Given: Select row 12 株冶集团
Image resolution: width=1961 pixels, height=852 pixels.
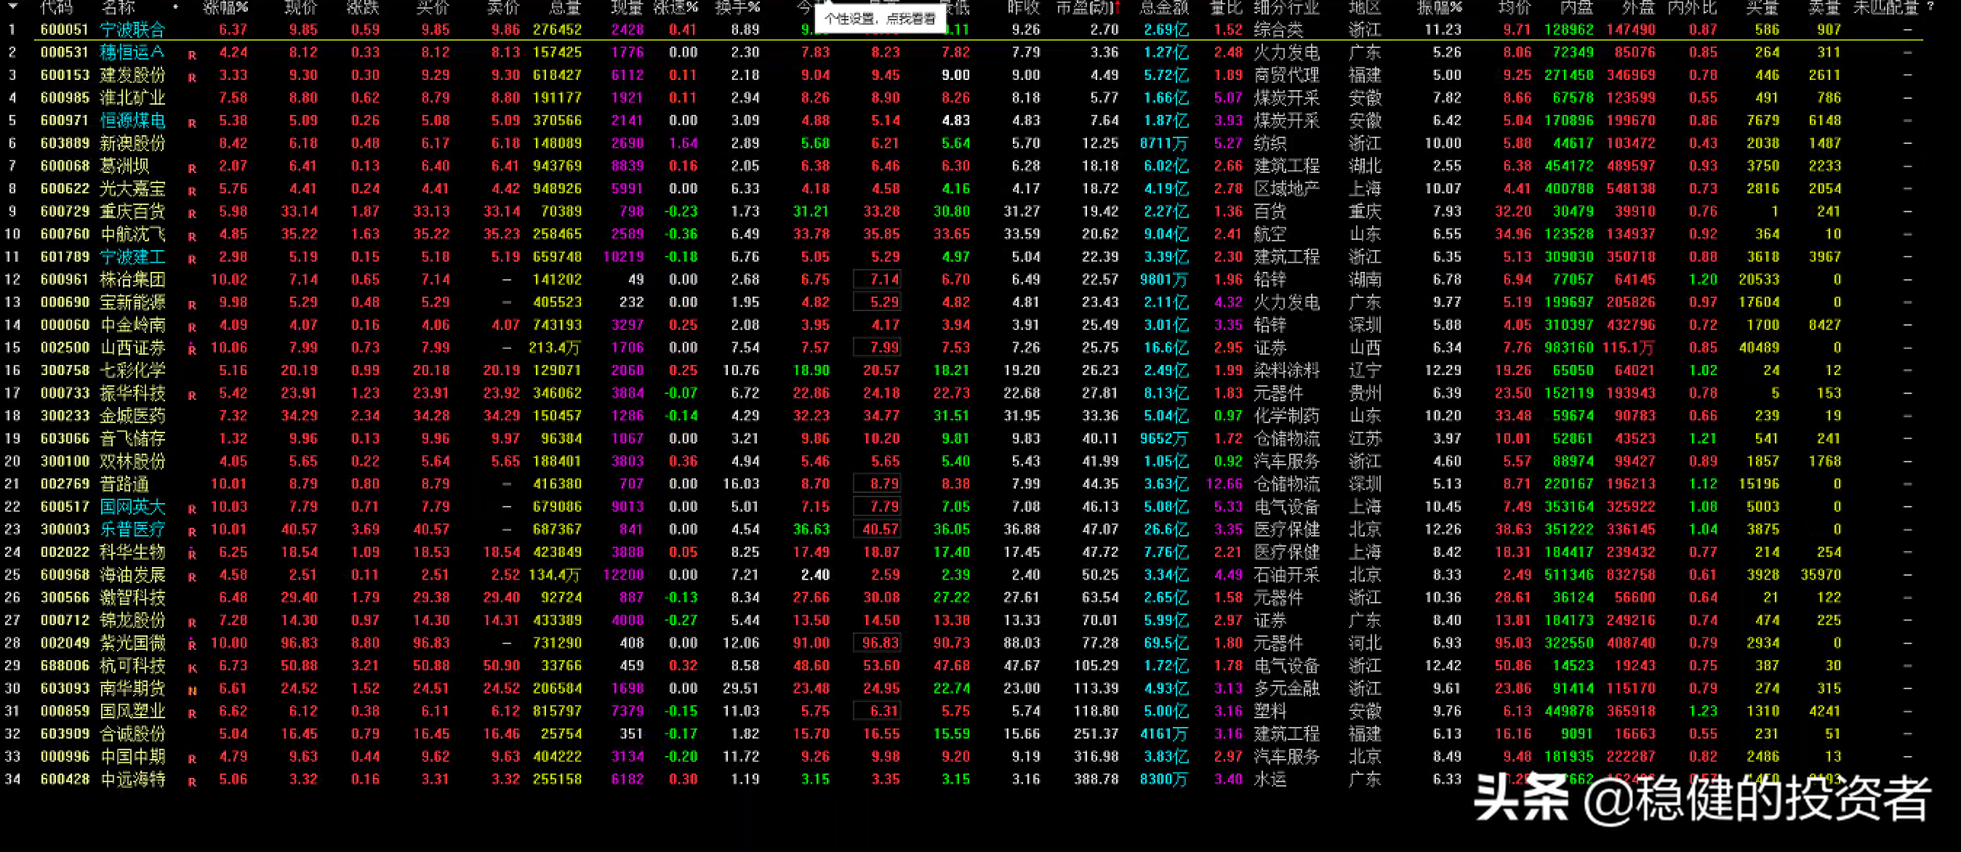Looking at the screenshot, I should pyautogui.click(x=132, y=279).
